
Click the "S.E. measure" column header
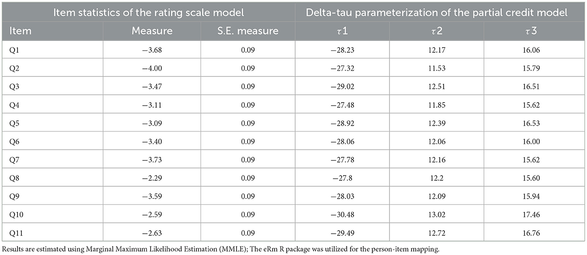tap(248, 31)
